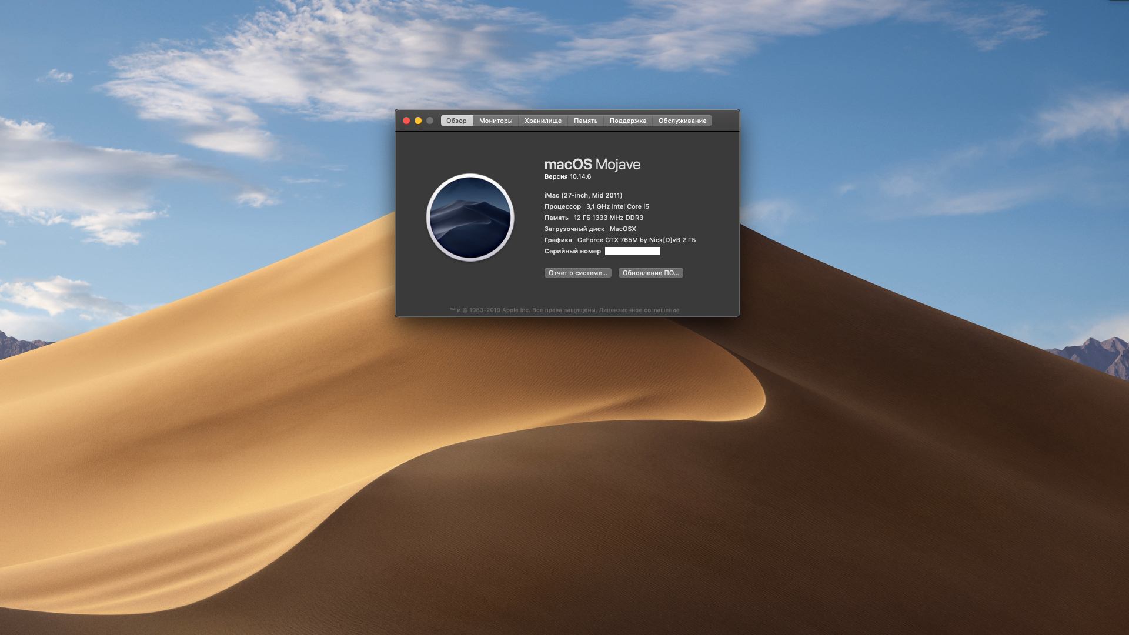Click the macOS Mojave dune logo
This screenshot has width=1129, height=635.
tap(470, 218)
